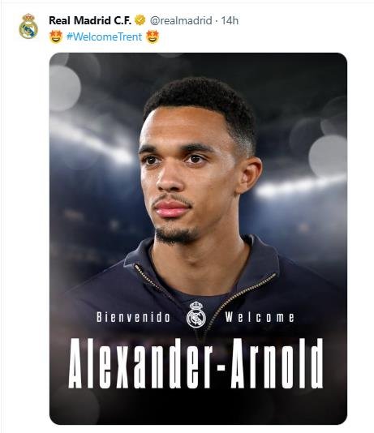Open the #WelcomeTrent hashtag
Image resolution: width=374 pixels, height=433 pixels.
[x=104, y=36]
